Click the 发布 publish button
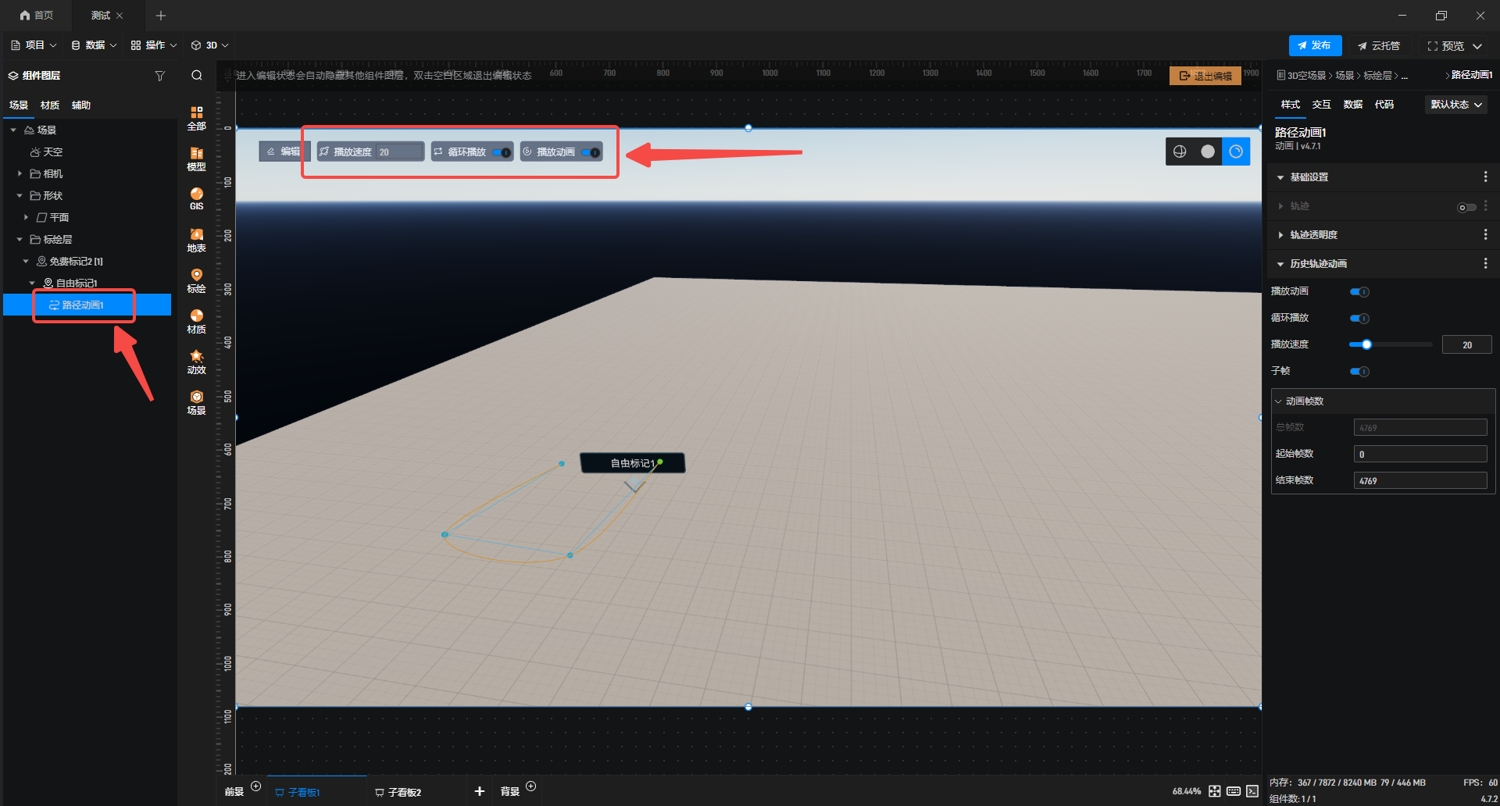Viewport: 1500px width, 806px height. (x=1315, y=45)
